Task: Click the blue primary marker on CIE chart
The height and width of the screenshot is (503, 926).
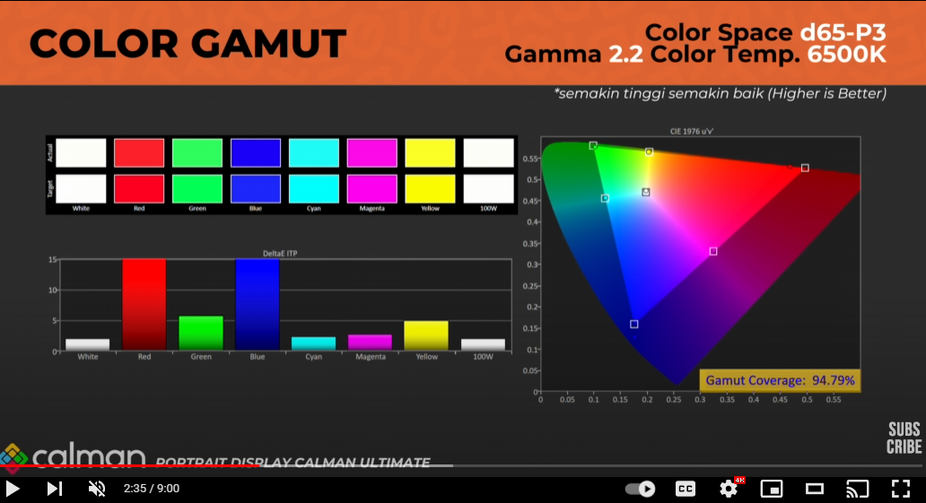Action: pos(633,324)
